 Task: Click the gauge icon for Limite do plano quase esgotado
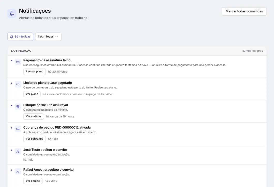tap(18, 84)
